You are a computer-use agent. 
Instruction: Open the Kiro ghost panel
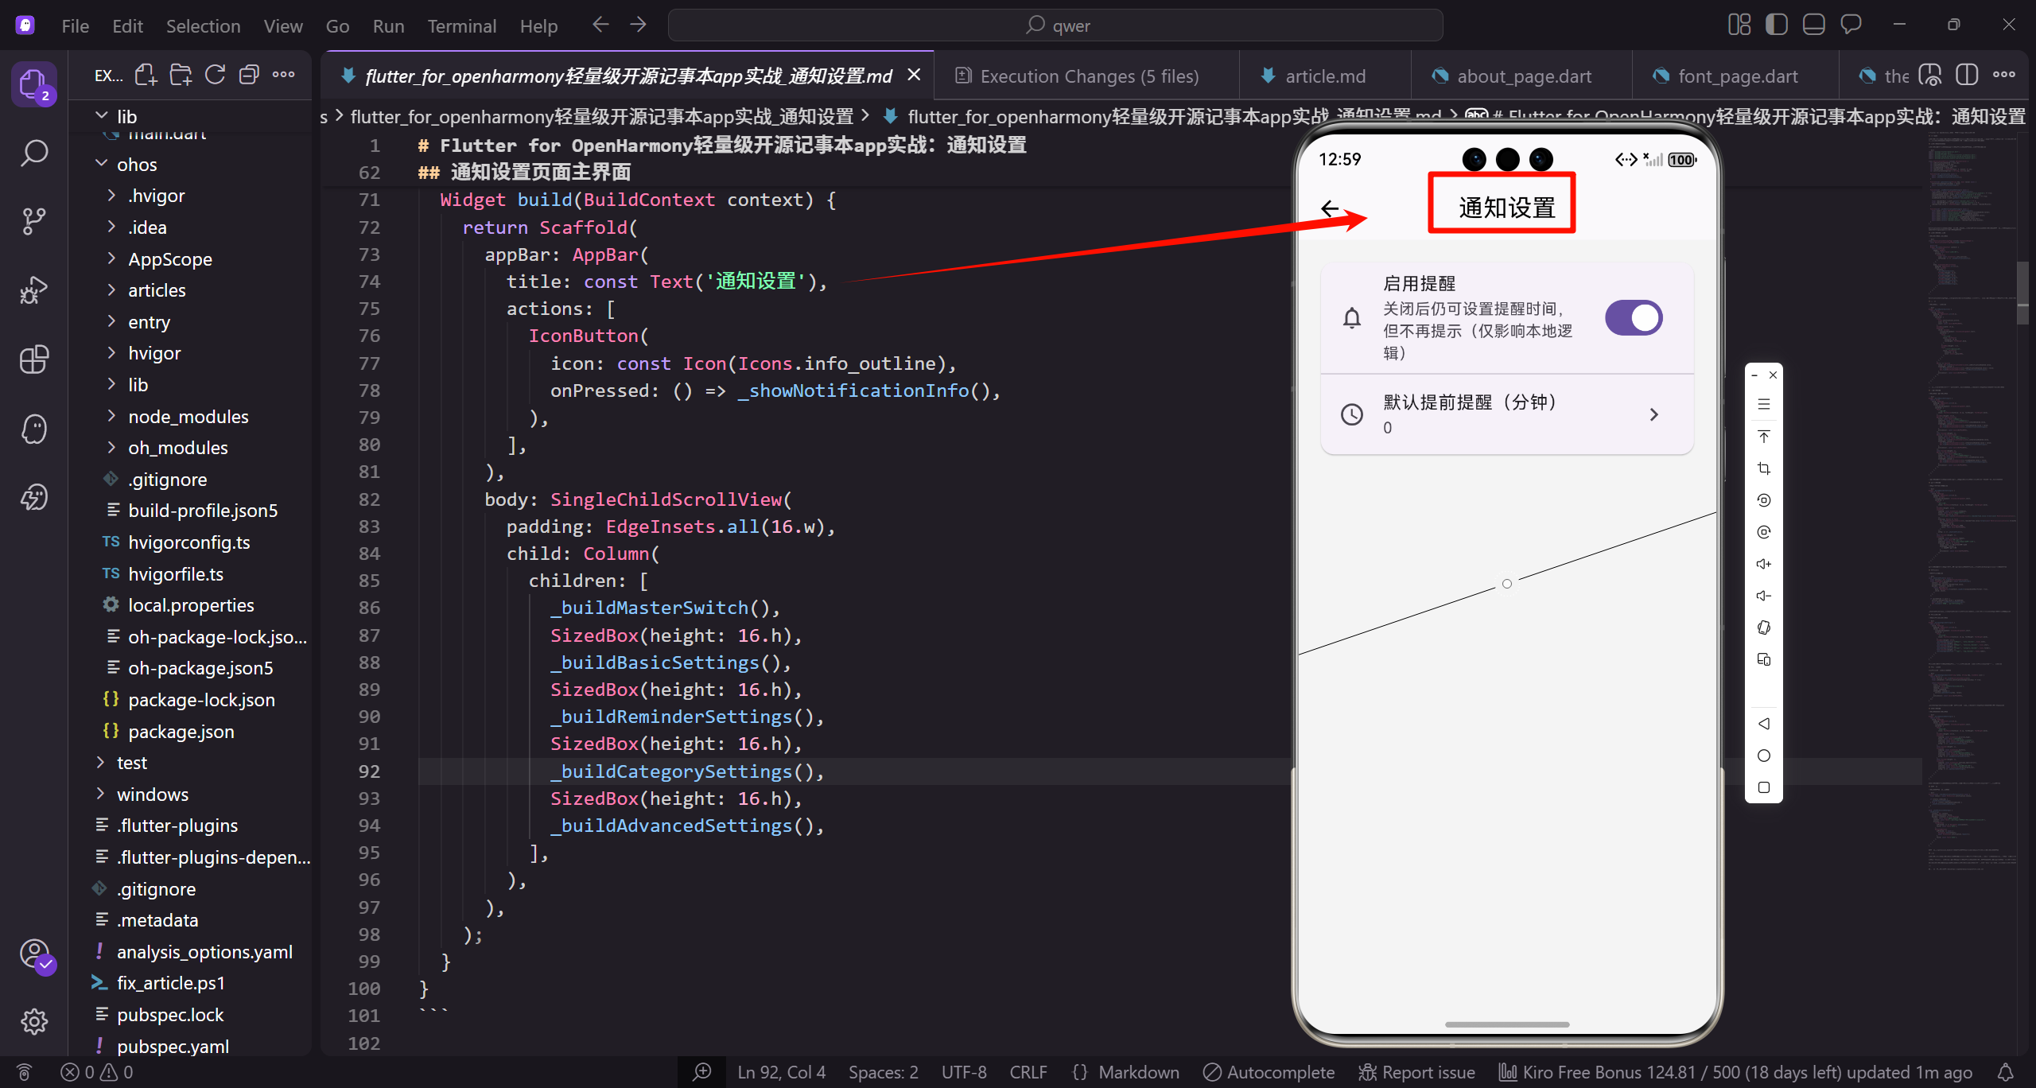point(33,429)
